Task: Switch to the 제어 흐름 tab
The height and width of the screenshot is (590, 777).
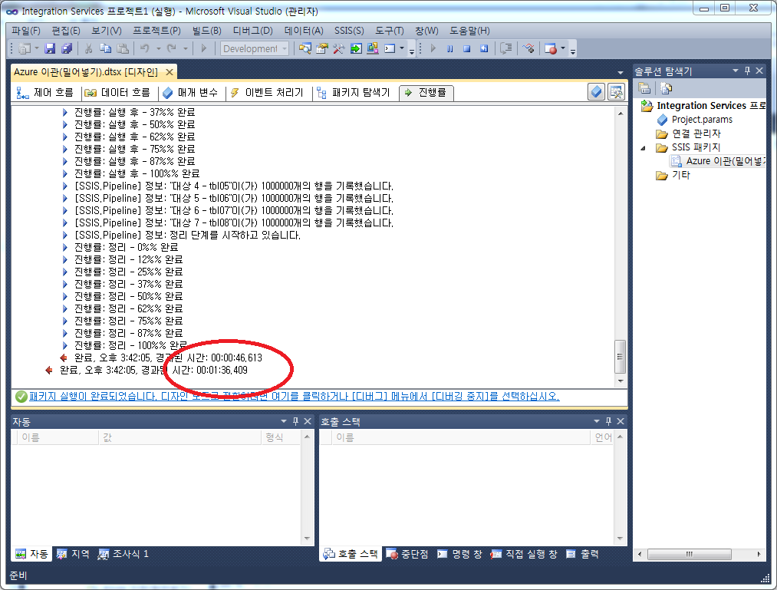Action: click(45, 93)
